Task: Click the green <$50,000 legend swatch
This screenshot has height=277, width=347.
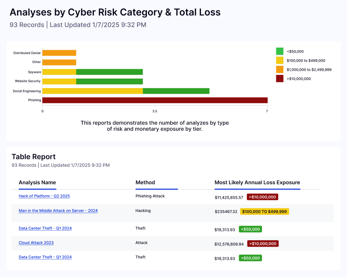Action: click(280, 51)
